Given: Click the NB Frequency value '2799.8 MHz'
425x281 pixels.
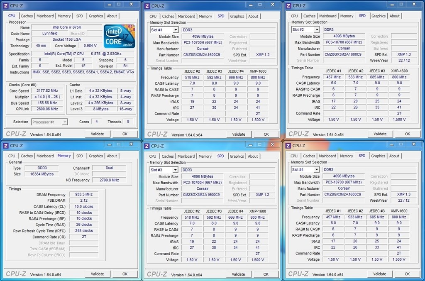Looking at the screenshot, I should (x=109, y=180).
